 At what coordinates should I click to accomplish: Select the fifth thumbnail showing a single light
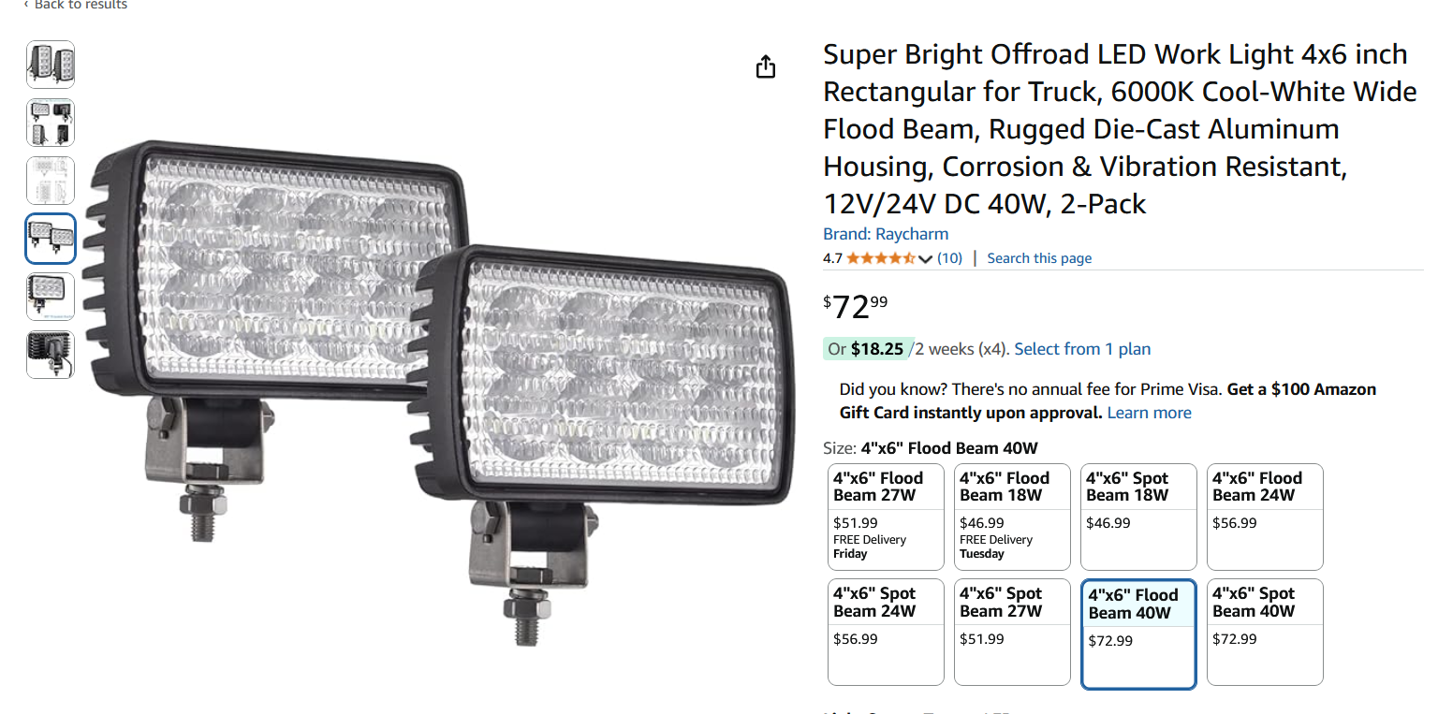click(x=51, y=297)
